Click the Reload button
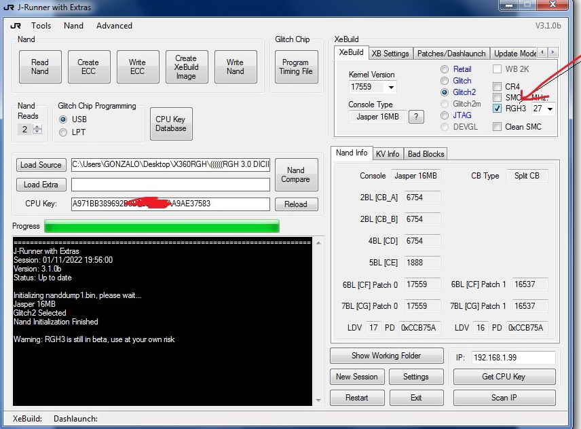Screen dimensions: 581x429 click(x=296, y=204)
